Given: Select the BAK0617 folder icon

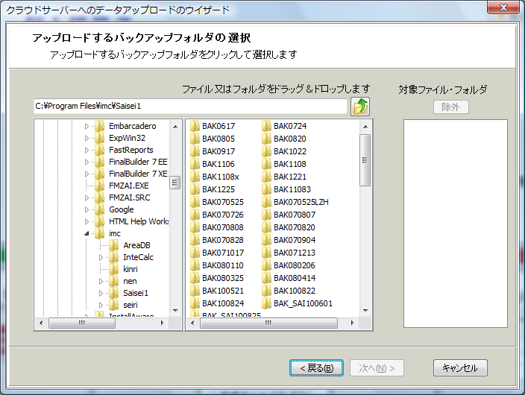Looking at the screenshot, I should (x=195, y=126).
